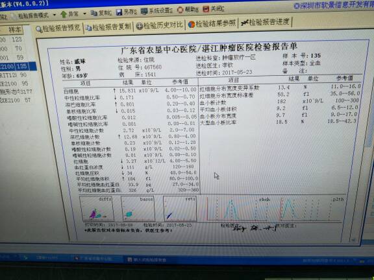
Task: Open the 检验报告预览 tab
Action: [58, 29]
